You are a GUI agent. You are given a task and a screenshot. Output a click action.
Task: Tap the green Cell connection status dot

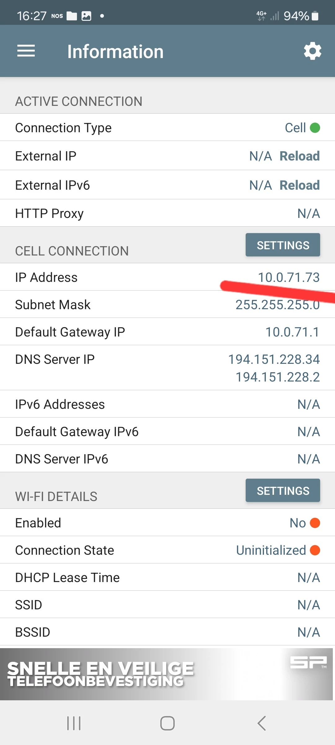click(315, 128)
